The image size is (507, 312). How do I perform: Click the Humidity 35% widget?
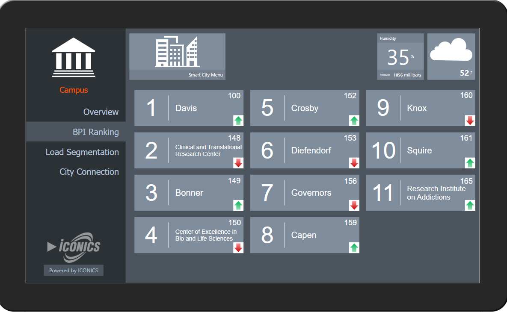click(400, 56)
